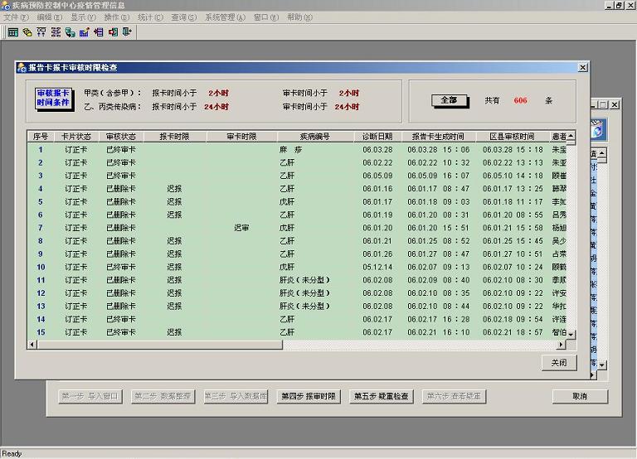Click the 疾病编号 column header
This screenshot has width=637, height=459.
314,136
